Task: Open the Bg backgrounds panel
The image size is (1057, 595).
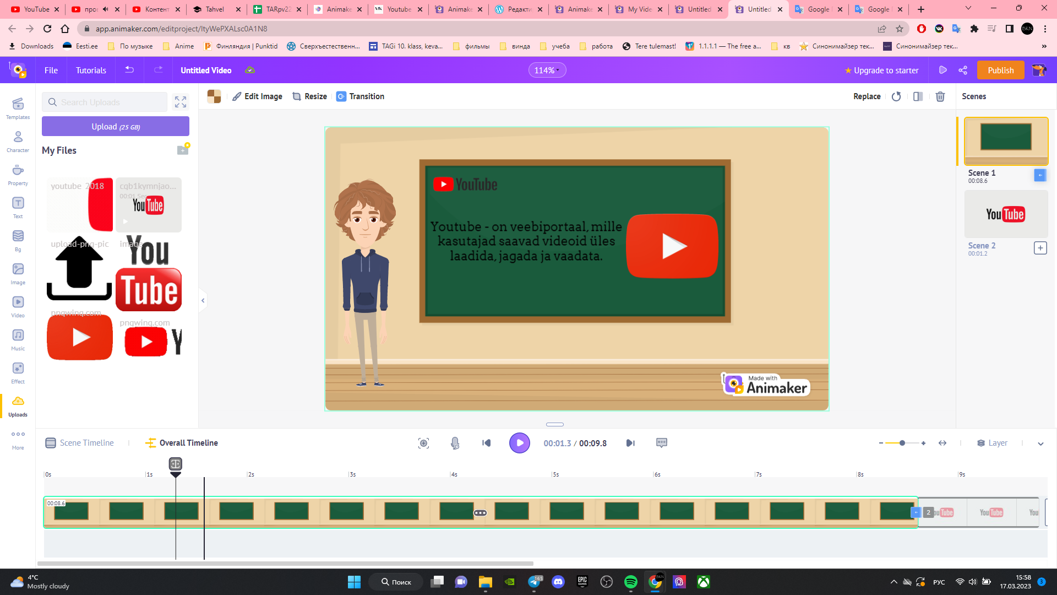Action: pos(18,241)
